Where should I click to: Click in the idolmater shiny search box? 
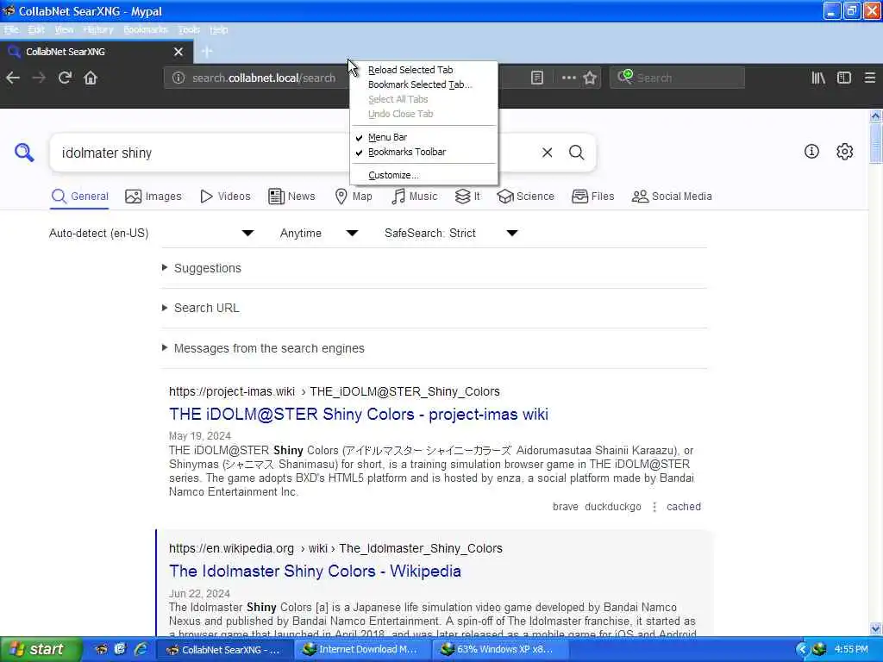pos(293,153)
